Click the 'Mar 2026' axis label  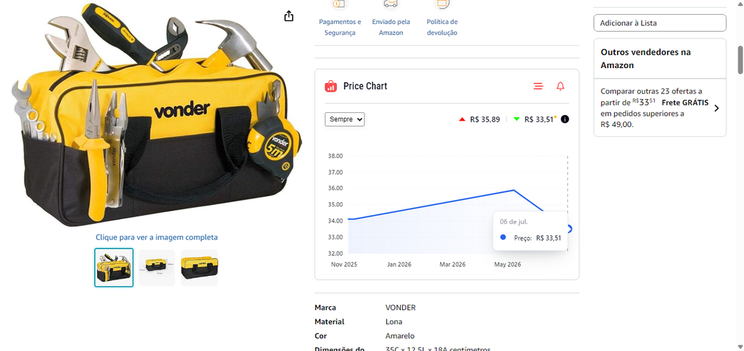pos(452,265)
